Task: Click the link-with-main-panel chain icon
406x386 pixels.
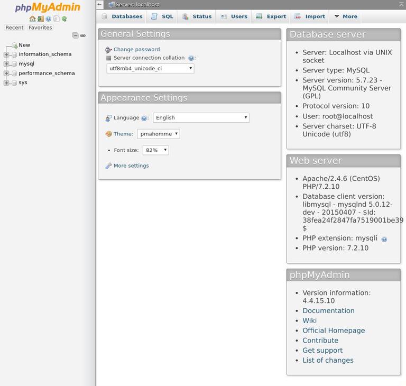Action: (x=83, y=35)
